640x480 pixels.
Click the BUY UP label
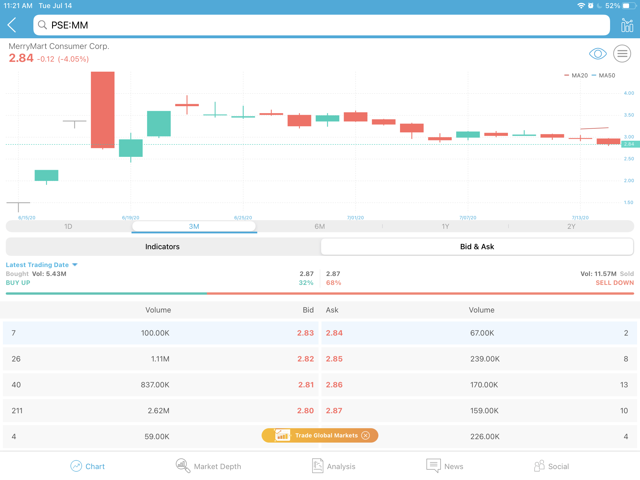[18, 283]
